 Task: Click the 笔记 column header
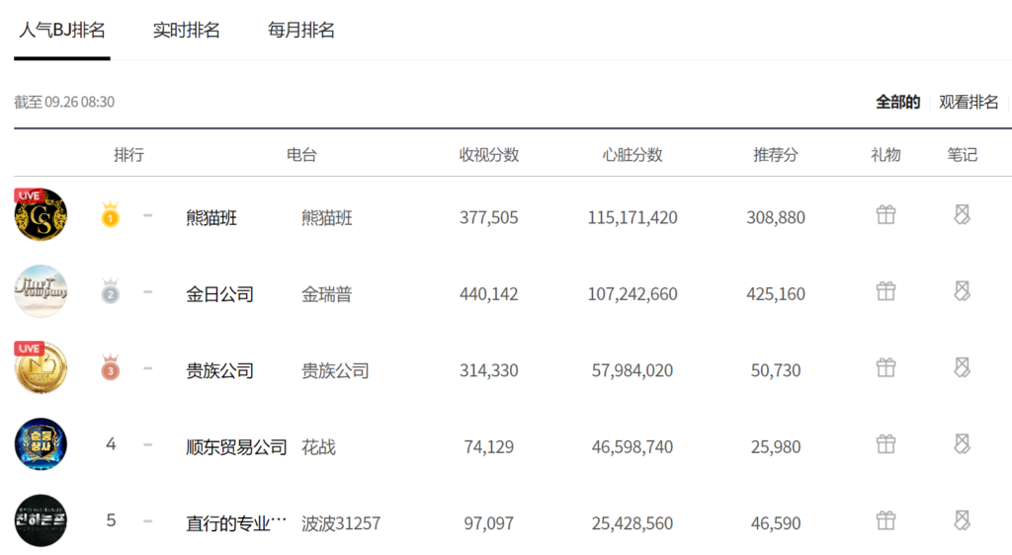(963, 155)
